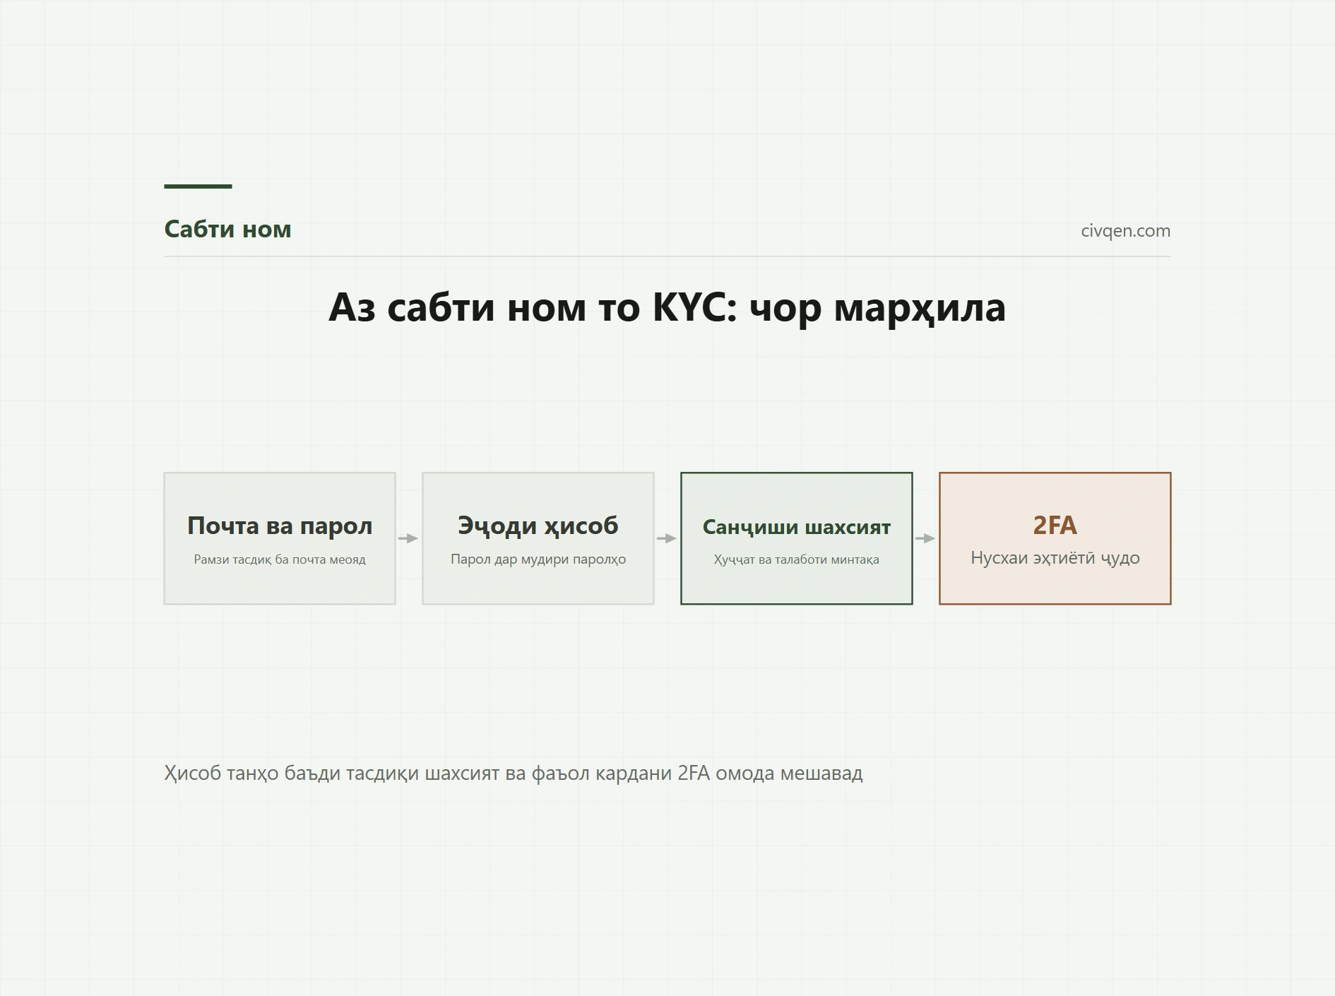Viewport: 1335px width, 996px height.
Task: Click the text 'Ҳуҷҷат ва талаботи минтақа'
Action: (x=797, y=560)
